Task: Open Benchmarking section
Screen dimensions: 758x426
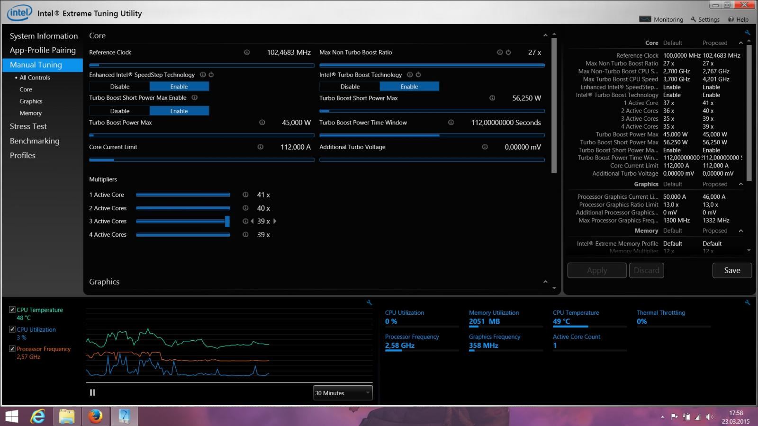Action: click(x=35, y=141)
